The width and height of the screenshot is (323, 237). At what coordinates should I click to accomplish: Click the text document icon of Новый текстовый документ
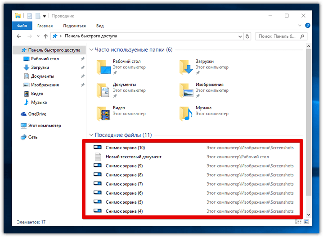point(98,157)
